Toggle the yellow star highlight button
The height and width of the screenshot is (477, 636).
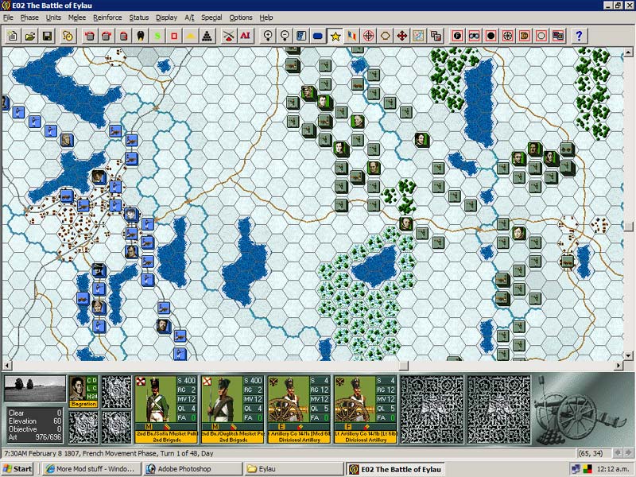[335, 36]
